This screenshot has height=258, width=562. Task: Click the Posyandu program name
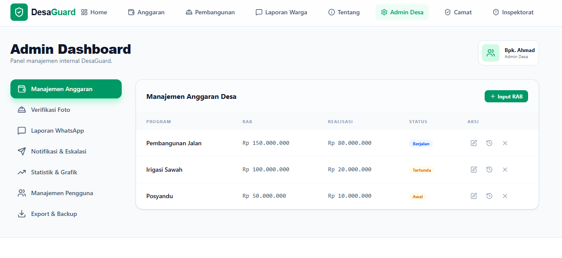click(x=160, y=196)
